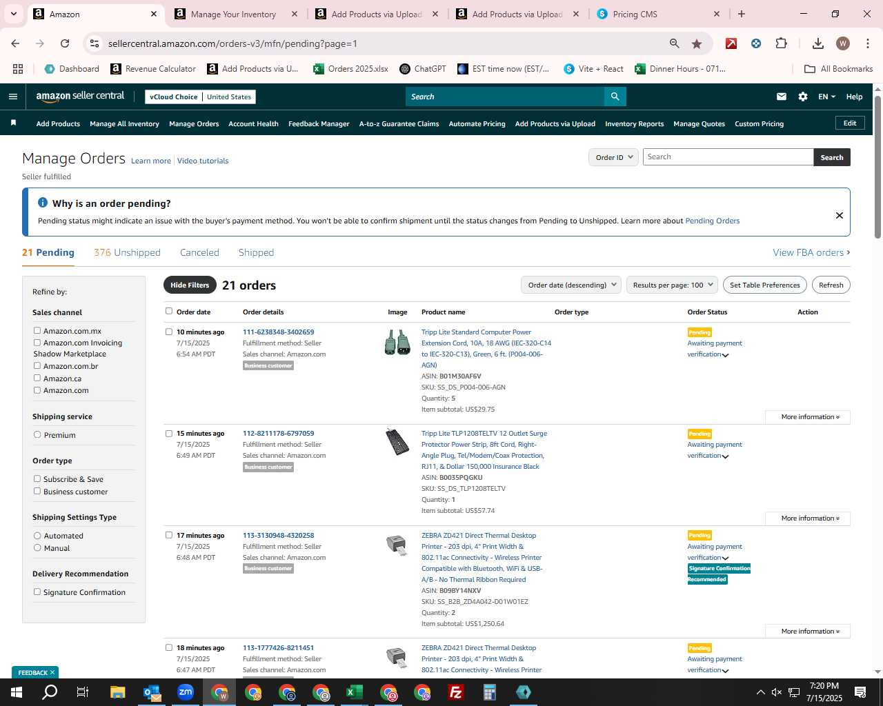
Task: Select order 111-6238348-3402659 checkbox
Action: 169,332
